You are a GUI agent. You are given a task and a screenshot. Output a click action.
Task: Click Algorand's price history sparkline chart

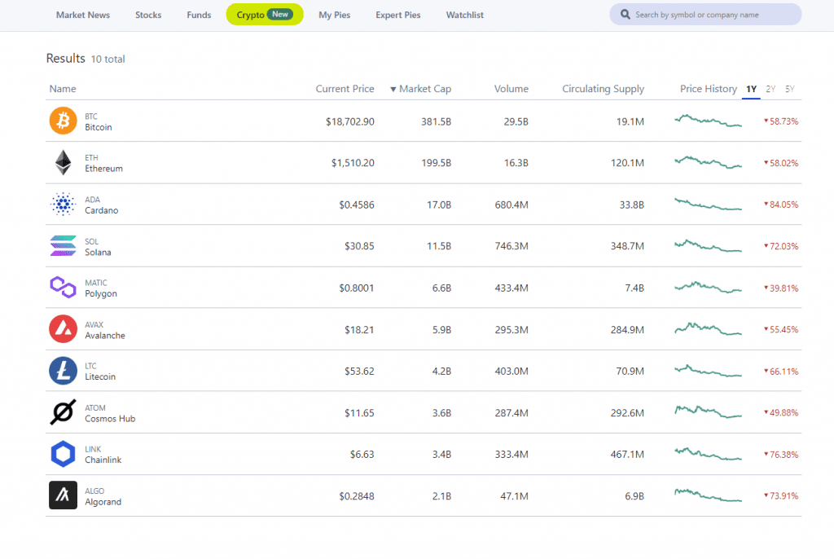708,495
